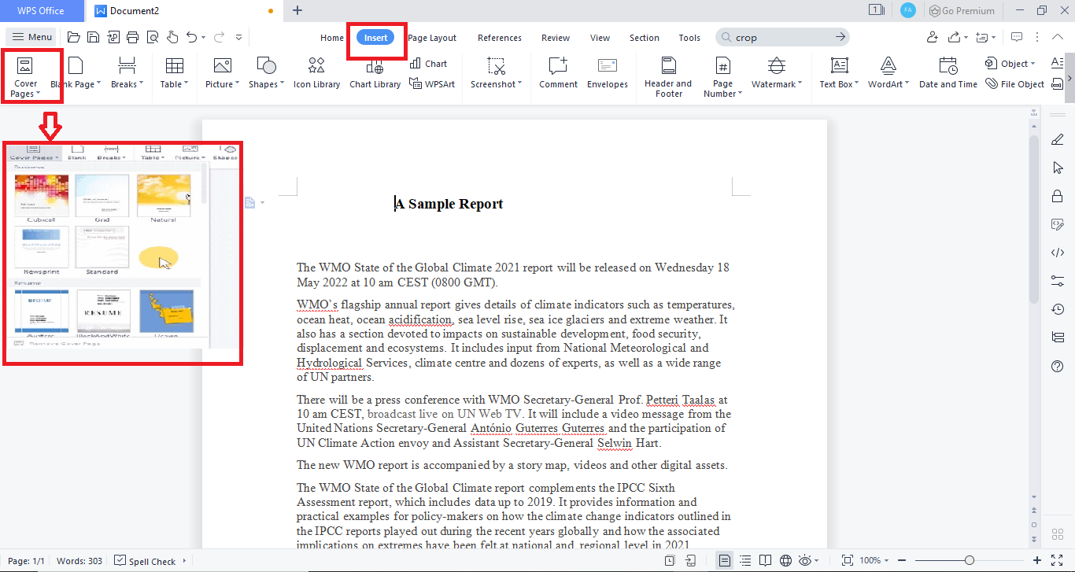The width and height of the screenshot is (1075, 572).
Task: Open the Menu in the top left
Action: 32,36
